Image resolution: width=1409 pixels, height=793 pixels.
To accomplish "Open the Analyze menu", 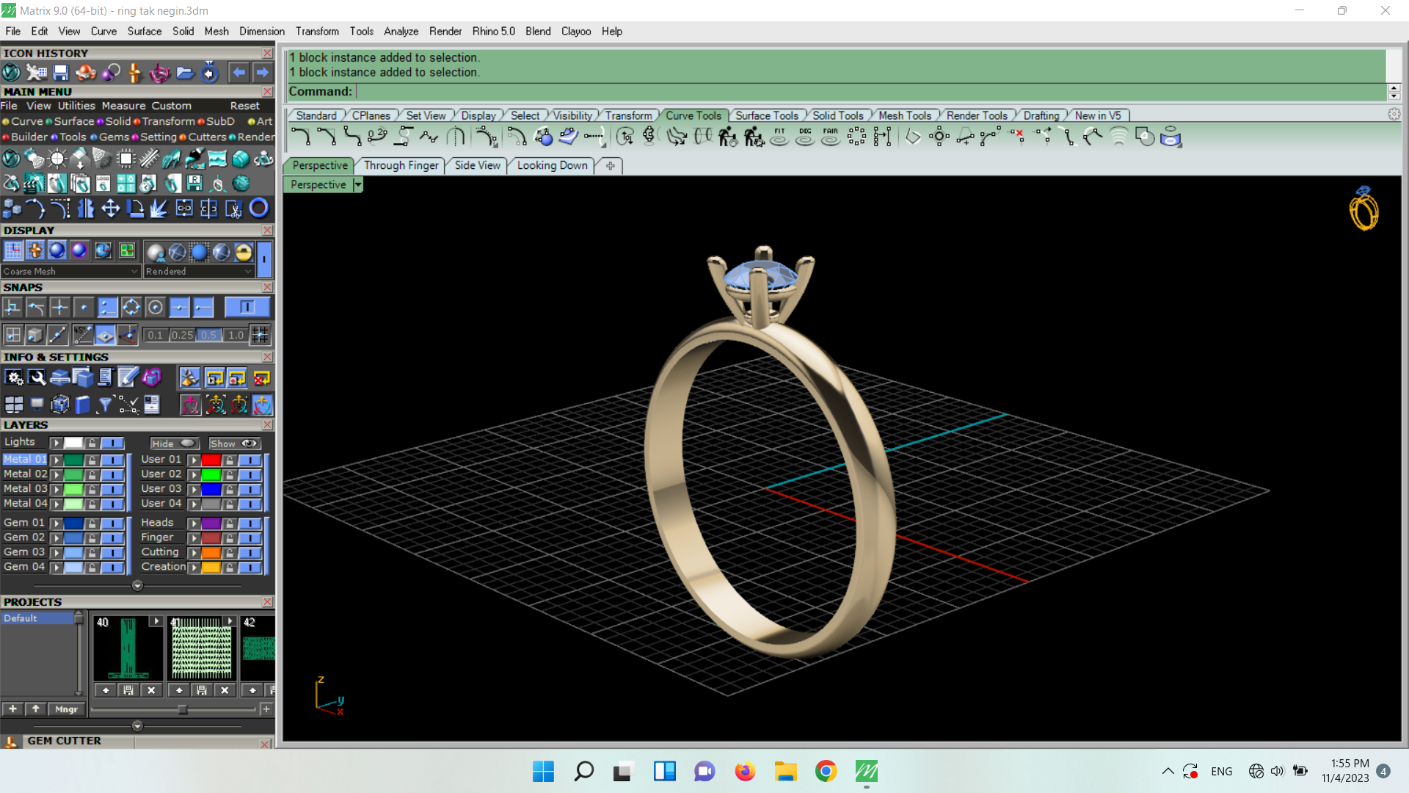I will pos(401,32).
